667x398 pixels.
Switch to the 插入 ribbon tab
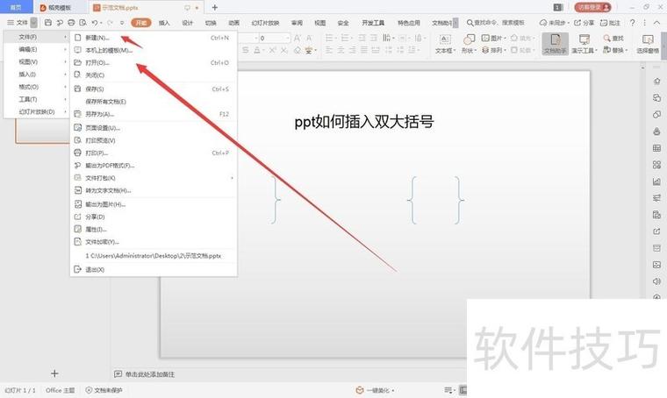[x=164, y=23]
